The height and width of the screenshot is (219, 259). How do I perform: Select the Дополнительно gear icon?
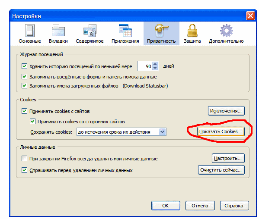(226, 31)
